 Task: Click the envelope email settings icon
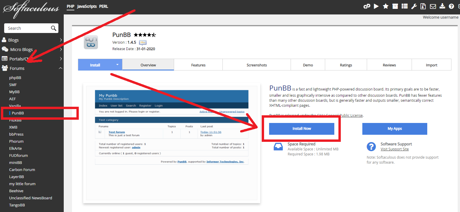pyautogui.click(x=433, y=6)
